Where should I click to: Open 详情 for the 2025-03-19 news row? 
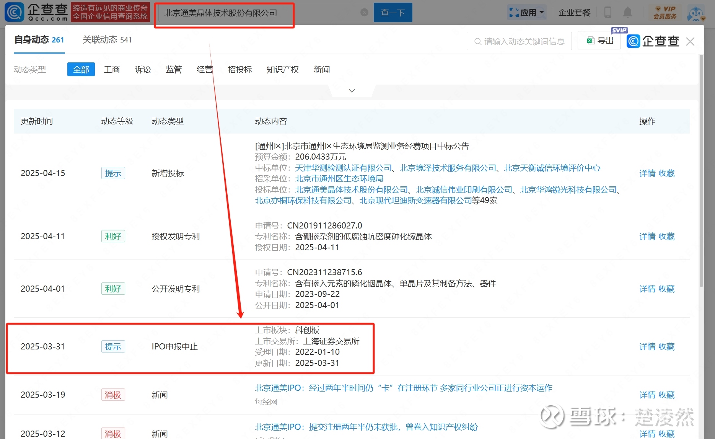647,395
